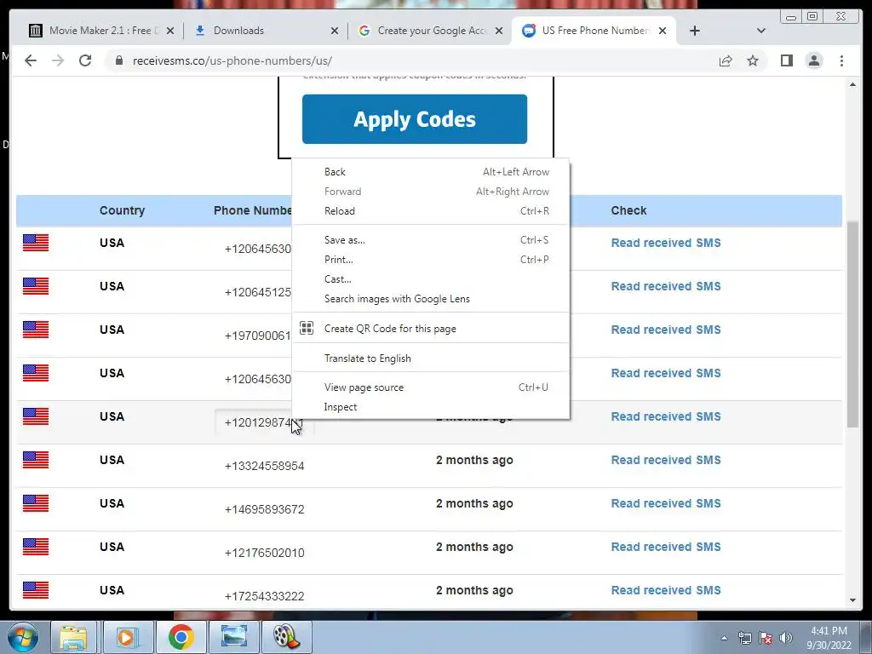This screenshot has width=872, height=654.
Task: Open Read received SMS for +13324558954
Action: [666, 460]
